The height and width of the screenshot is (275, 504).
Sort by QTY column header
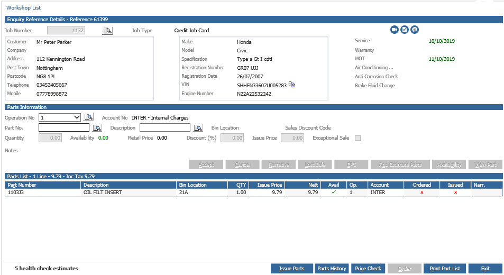pos(238,185)
